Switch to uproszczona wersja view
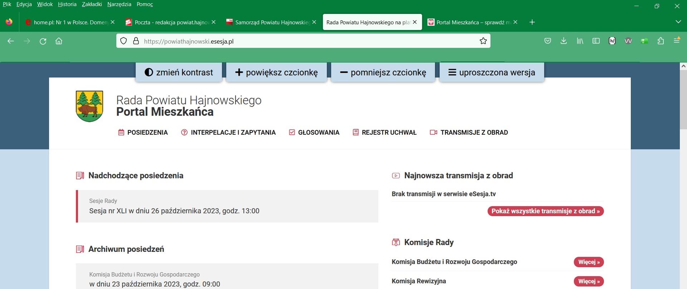The width and height of the screenshot is (687, 289). tap(492, 72)
